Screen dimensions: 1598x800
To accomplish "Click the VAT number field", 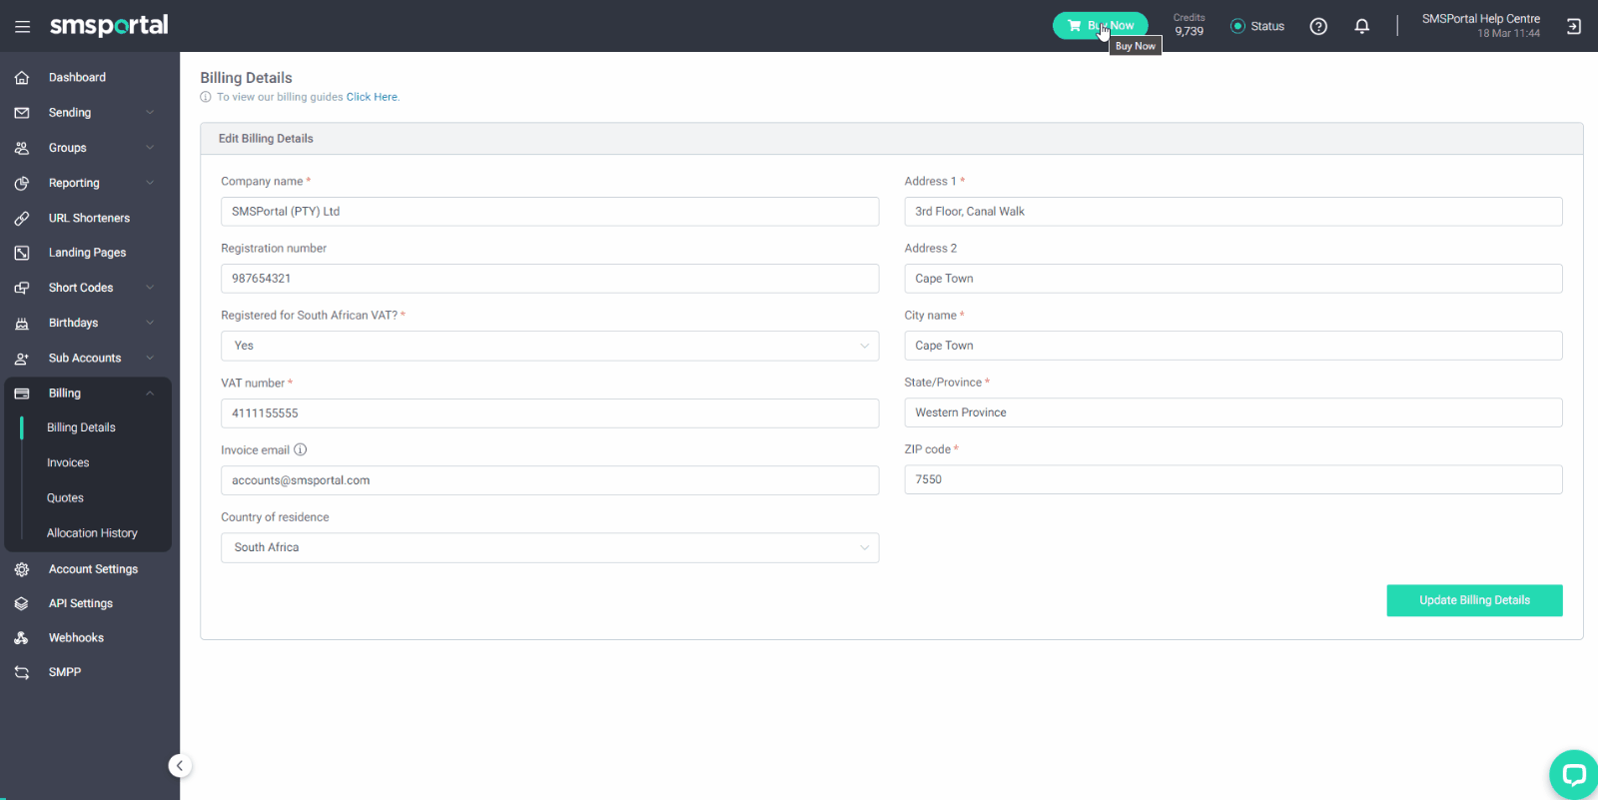I will click(549, 413).
